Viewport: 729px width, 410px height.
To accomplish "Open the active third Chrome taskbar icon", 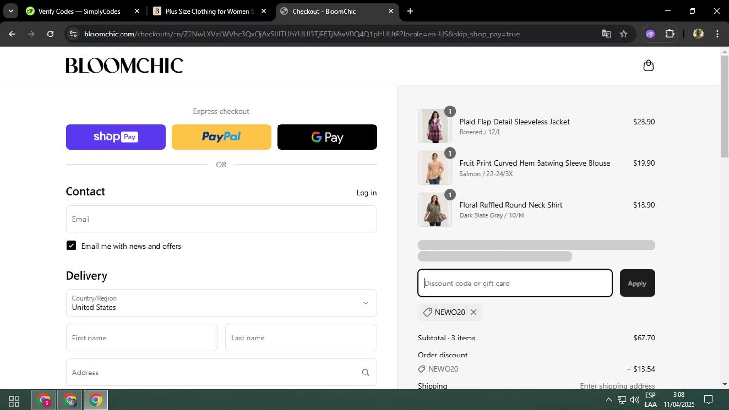I will coord(96,400).
